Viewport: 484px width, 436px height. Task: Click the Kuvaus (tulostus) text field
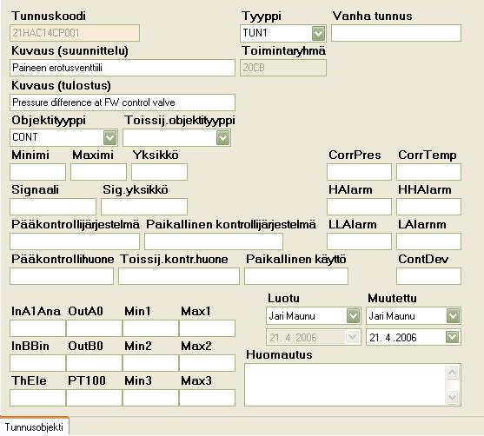click(123, 102)
